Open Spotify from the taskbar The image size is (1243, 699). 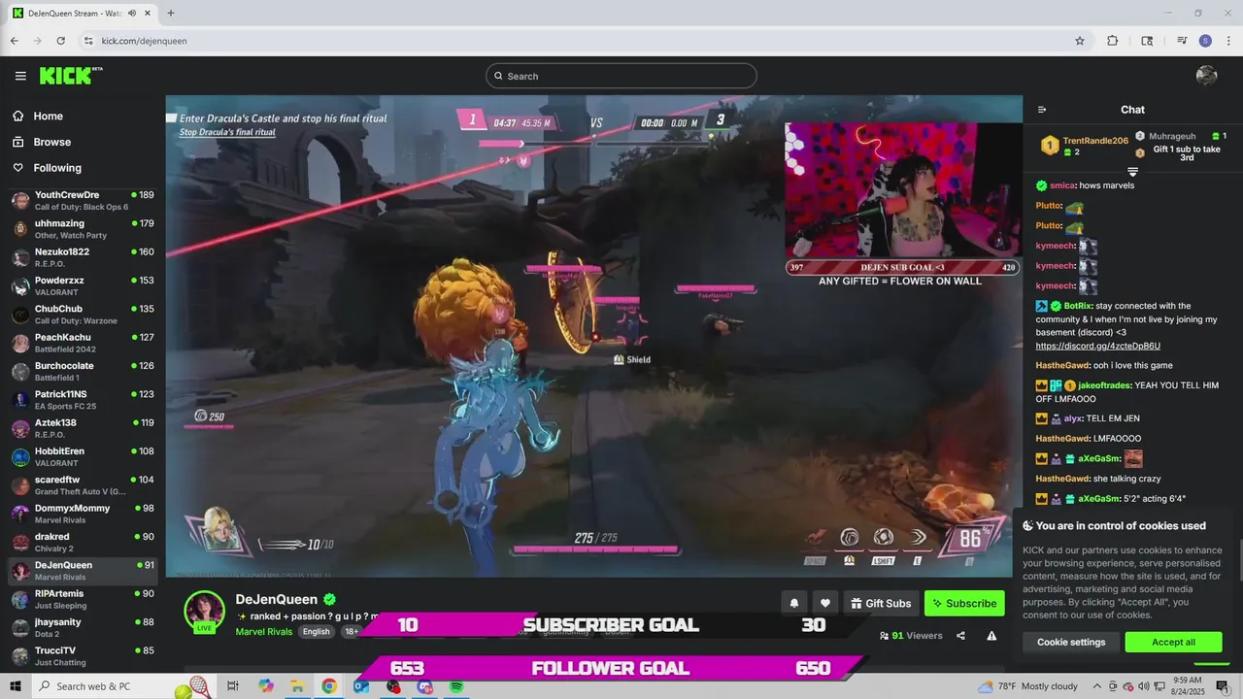tap(456, 686)
